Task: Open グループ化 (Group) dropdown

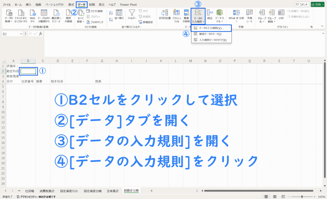Action: coord(262,16)
